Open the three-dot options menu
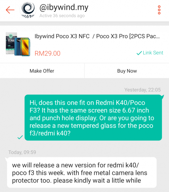 tap(159, 10)
